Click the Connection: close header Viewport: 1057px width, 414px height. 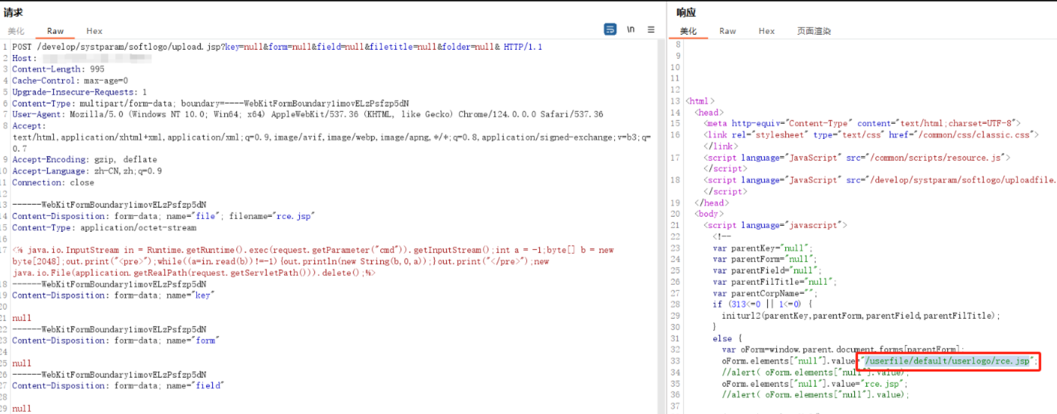point(53,183)
